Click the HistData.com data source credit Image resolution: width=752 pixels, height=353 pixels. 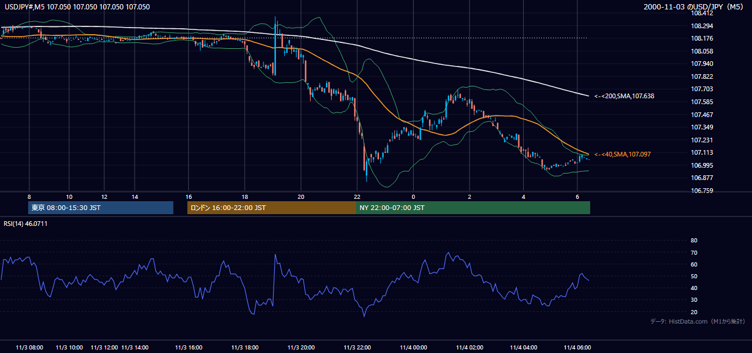click(x=698, y=321)
